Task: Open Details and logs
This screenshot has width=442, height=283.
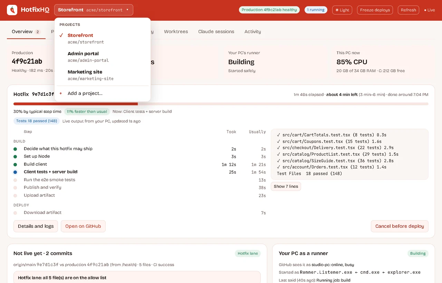Action: 36,226
